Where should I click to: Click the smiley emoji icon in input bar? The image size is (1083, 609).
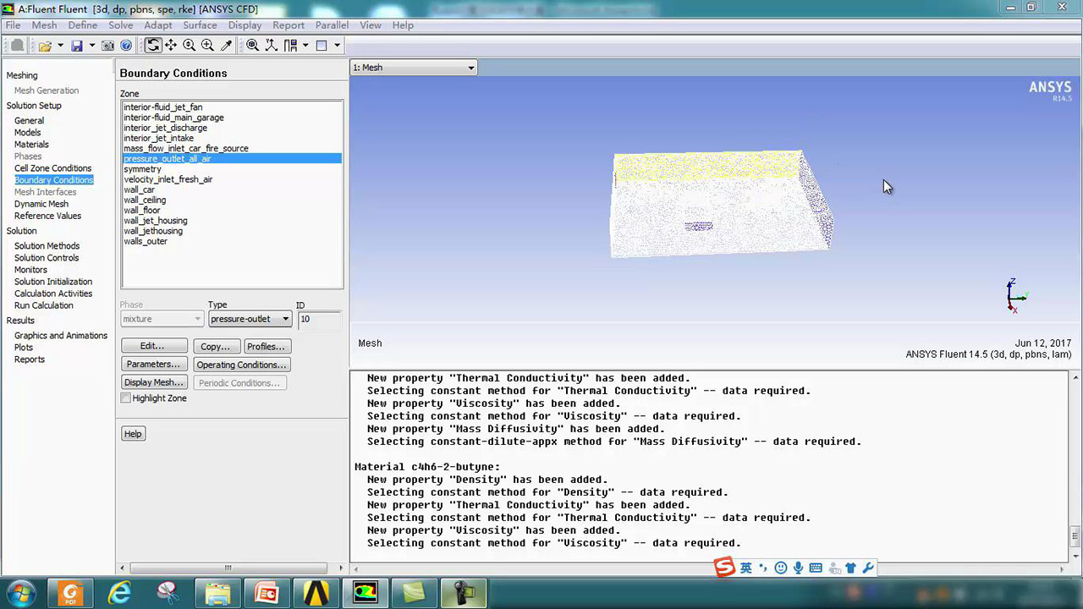click(x=781, y=568)
